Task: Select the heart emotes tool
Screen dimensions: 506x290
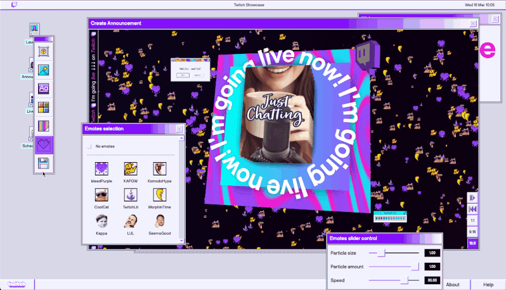Action: click(44, 144)
